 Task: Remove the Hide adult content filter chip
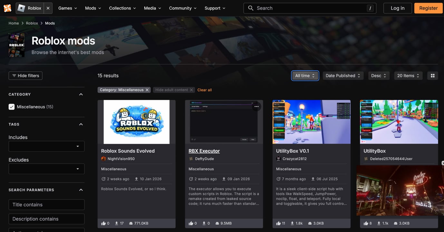click(192, 90)
